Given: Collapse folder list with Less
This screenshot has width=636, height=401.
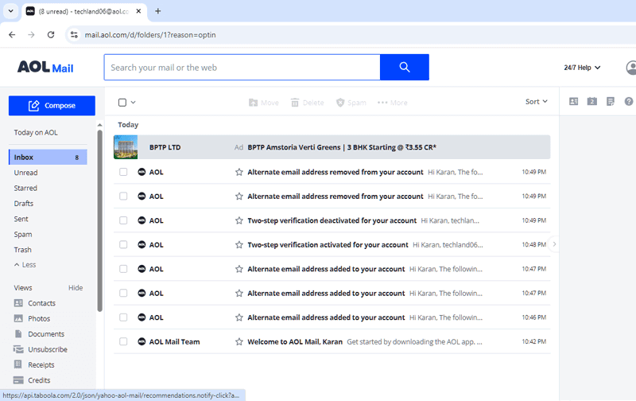Looking at the screenshot, I should point(25,265).
